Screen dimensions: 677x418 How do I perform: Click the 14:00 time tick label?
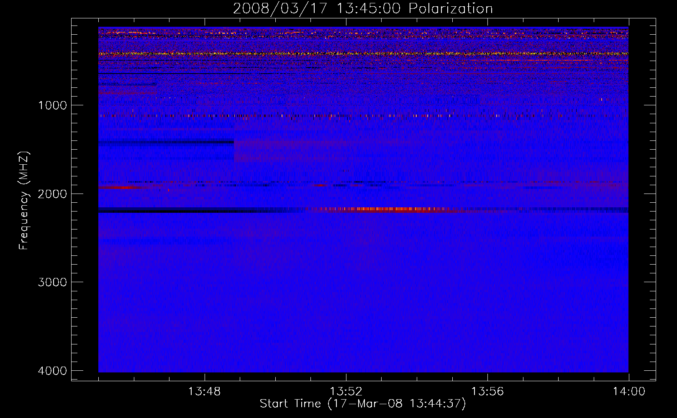[x=629, y=392]
